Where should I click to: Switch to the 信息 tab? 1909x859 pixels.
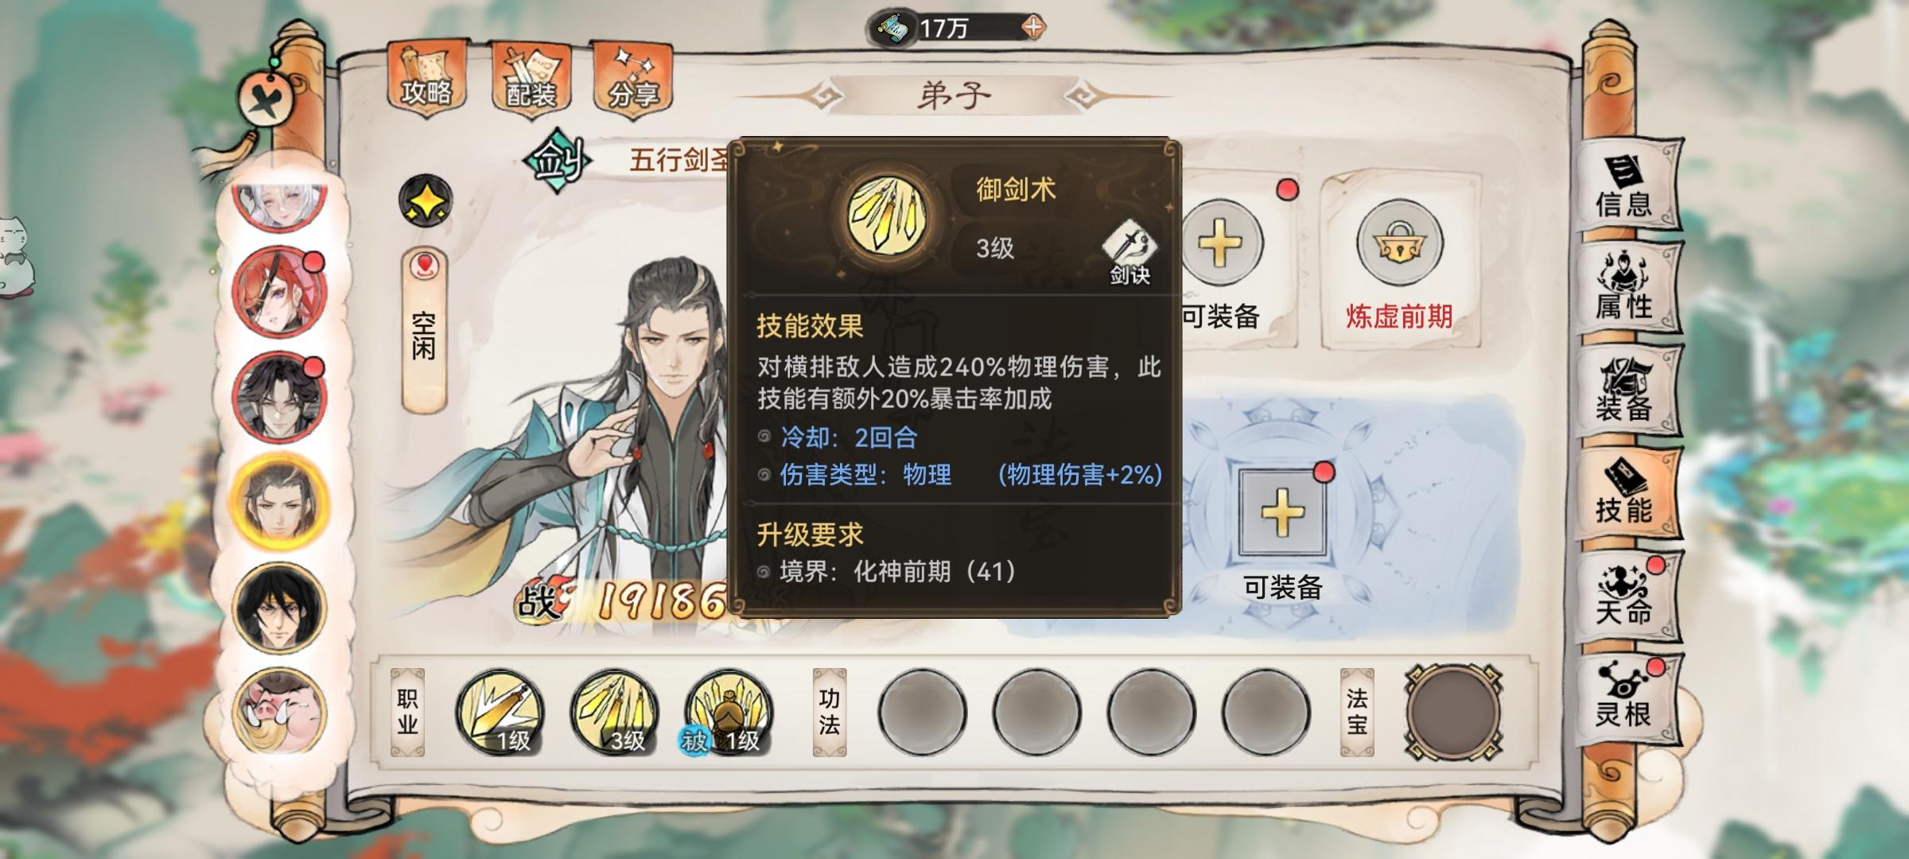[x=1627, y=187]
